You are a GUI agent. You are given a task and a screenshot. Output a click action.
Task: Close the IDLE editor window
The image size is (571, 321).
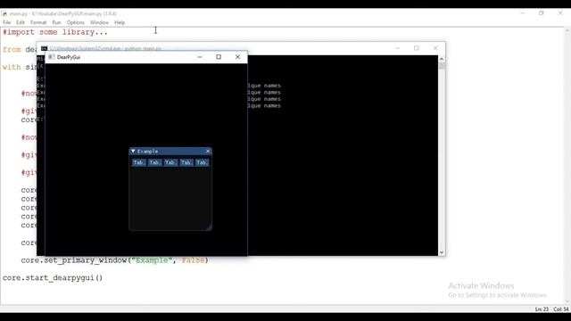(560, 13)
